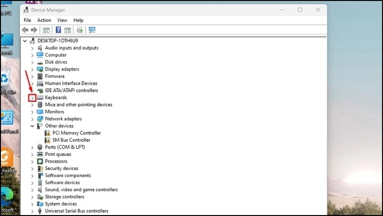Select the Software components label
This screenshot has height=216, width=383.
click(x=68, y=176)
